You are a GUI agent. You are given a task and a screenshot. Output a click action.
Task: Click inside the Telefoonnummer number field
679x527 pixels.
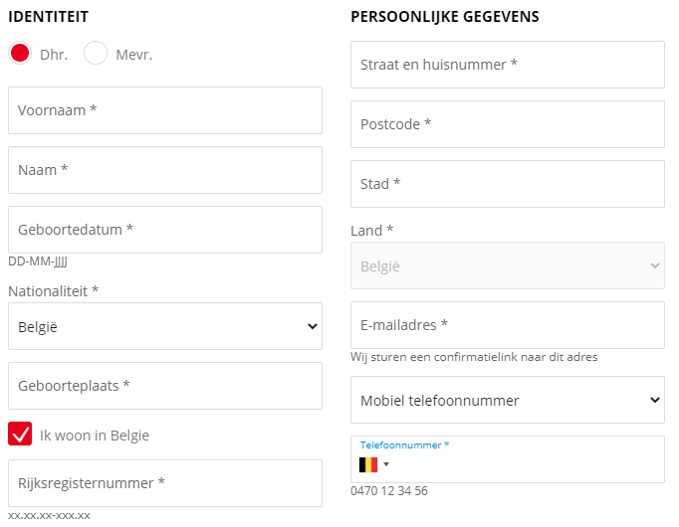[x=526, y=465]
